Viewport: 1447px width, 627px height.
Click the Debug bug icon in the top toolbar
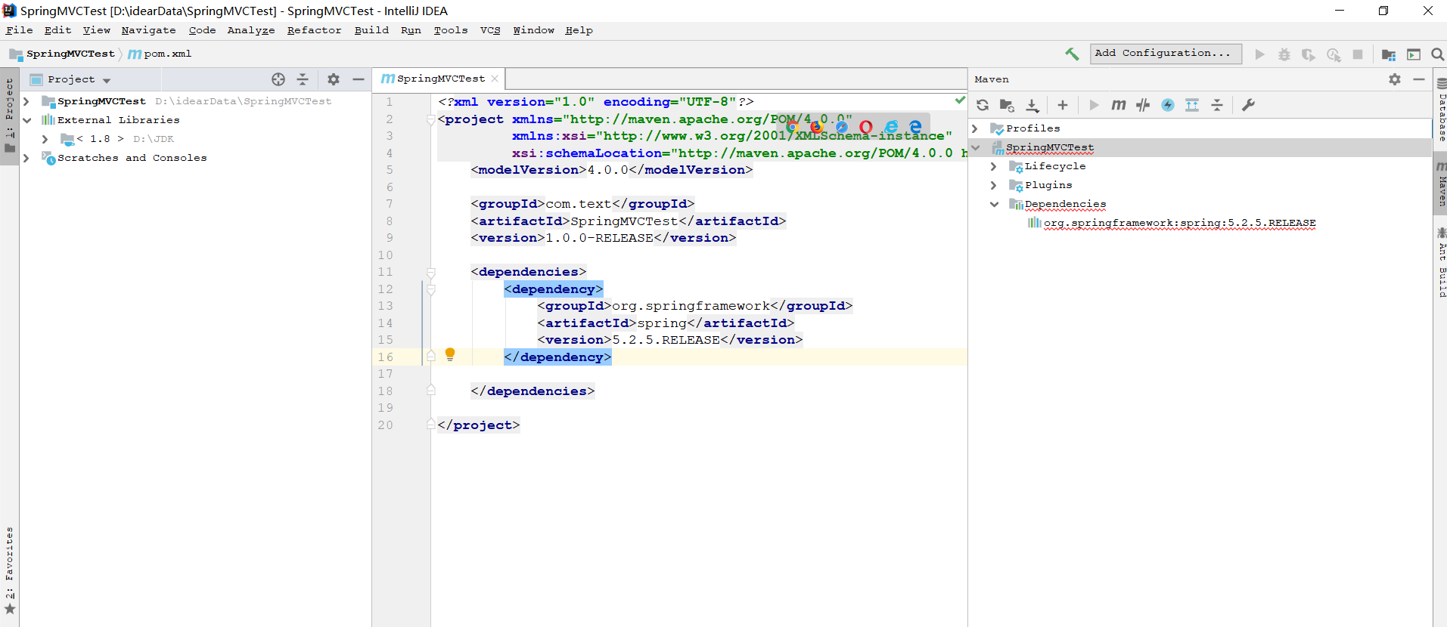(x=1284, y=54)
